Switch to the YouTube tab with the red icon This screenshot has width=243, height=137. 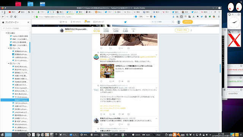(12, 12)
